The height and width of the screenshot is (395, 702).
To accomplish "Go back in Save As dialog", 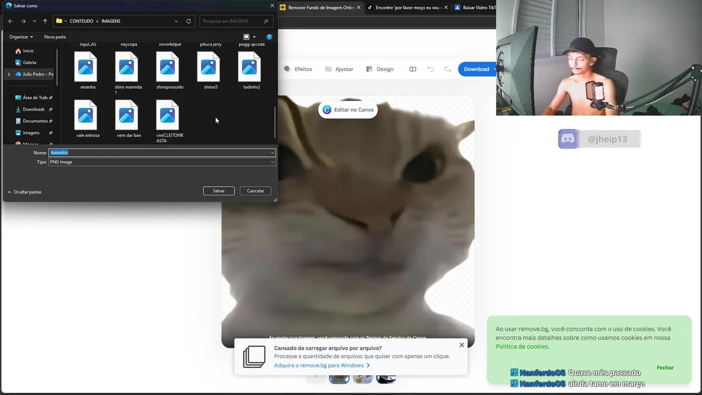I will pos(10,21).
